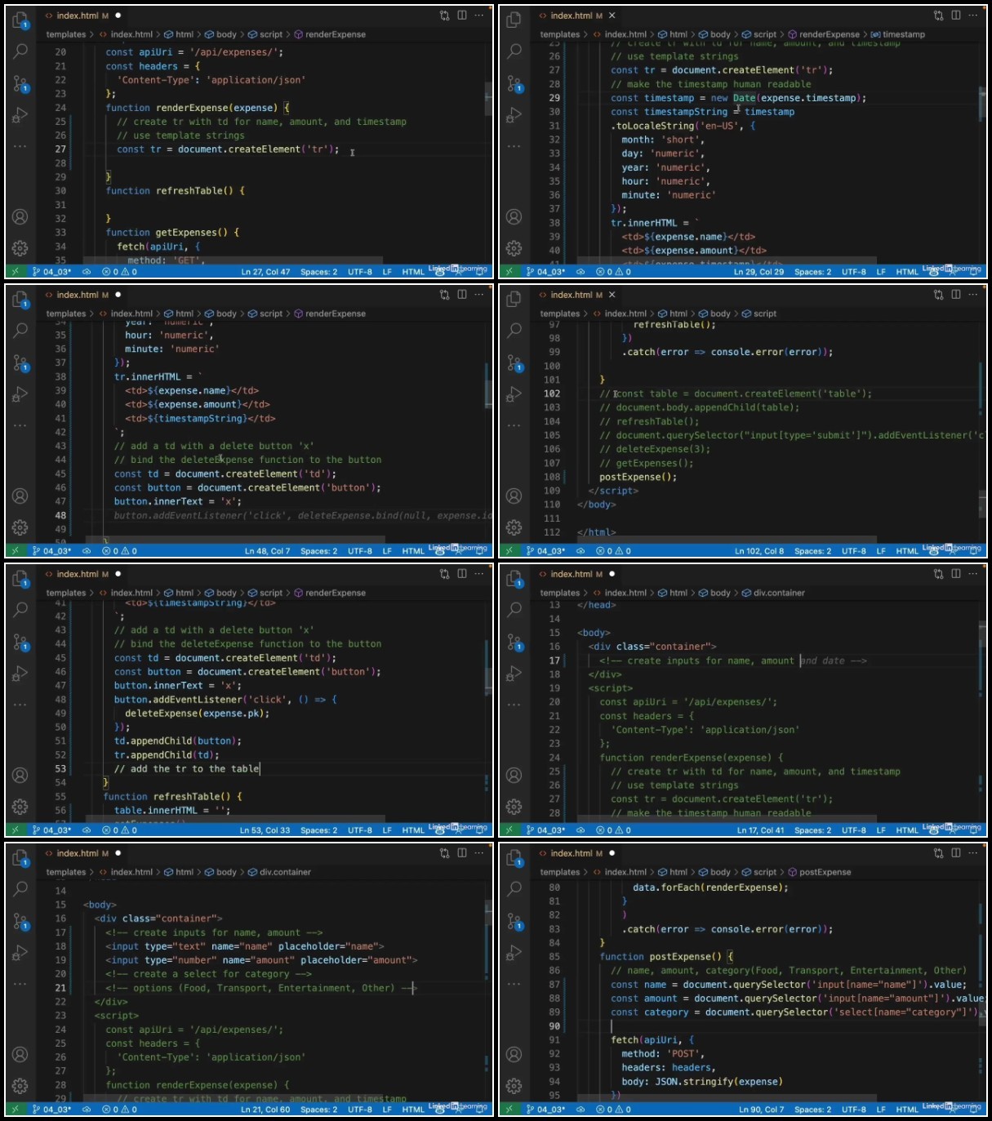Expand postExpense breadcrumb in the Ln 90, Col 7 panel
This screenshot has height=1121, width=992.
point(819,872)
